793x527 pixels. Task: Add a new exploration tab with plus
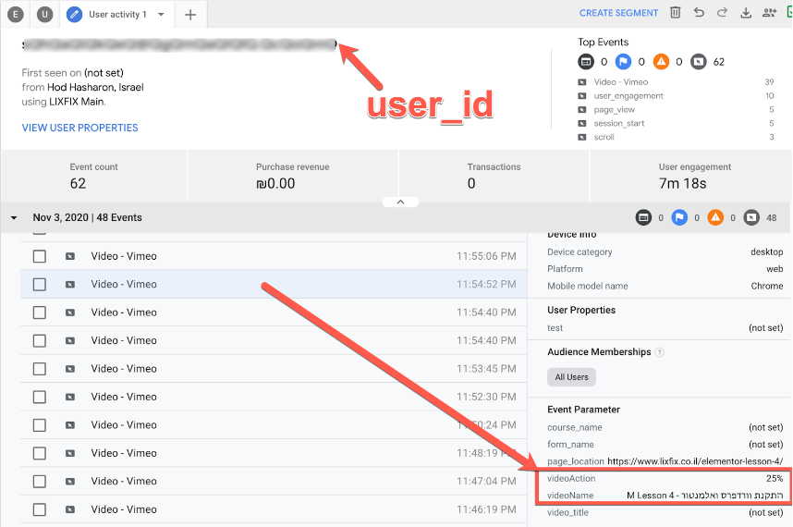click(x=190, y=14)
